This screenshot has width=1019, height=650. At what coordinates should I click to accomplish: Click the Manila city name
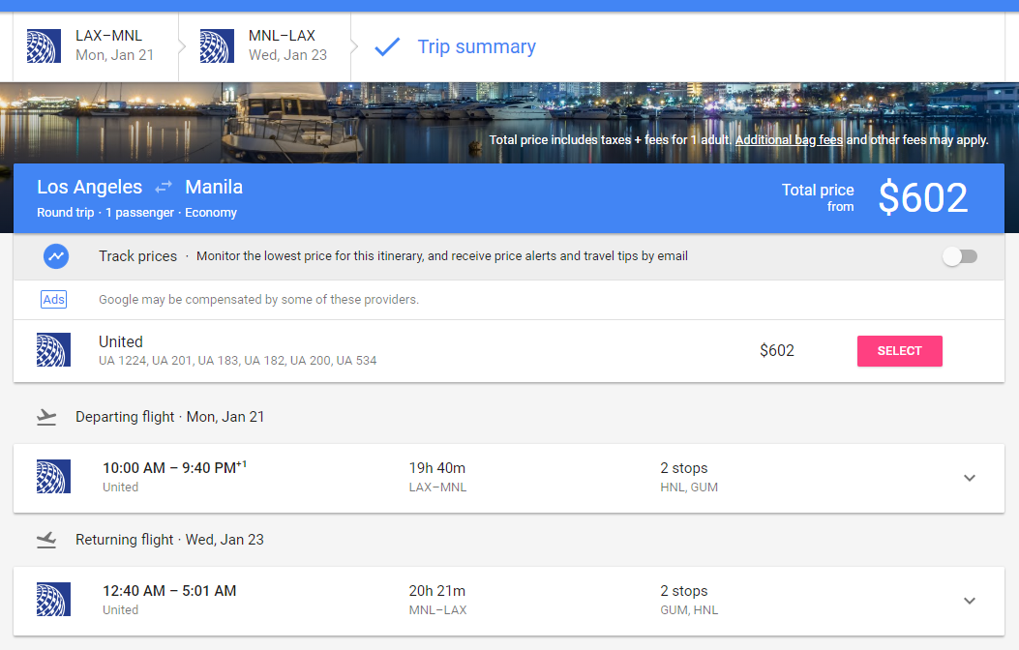click(214, 187)
